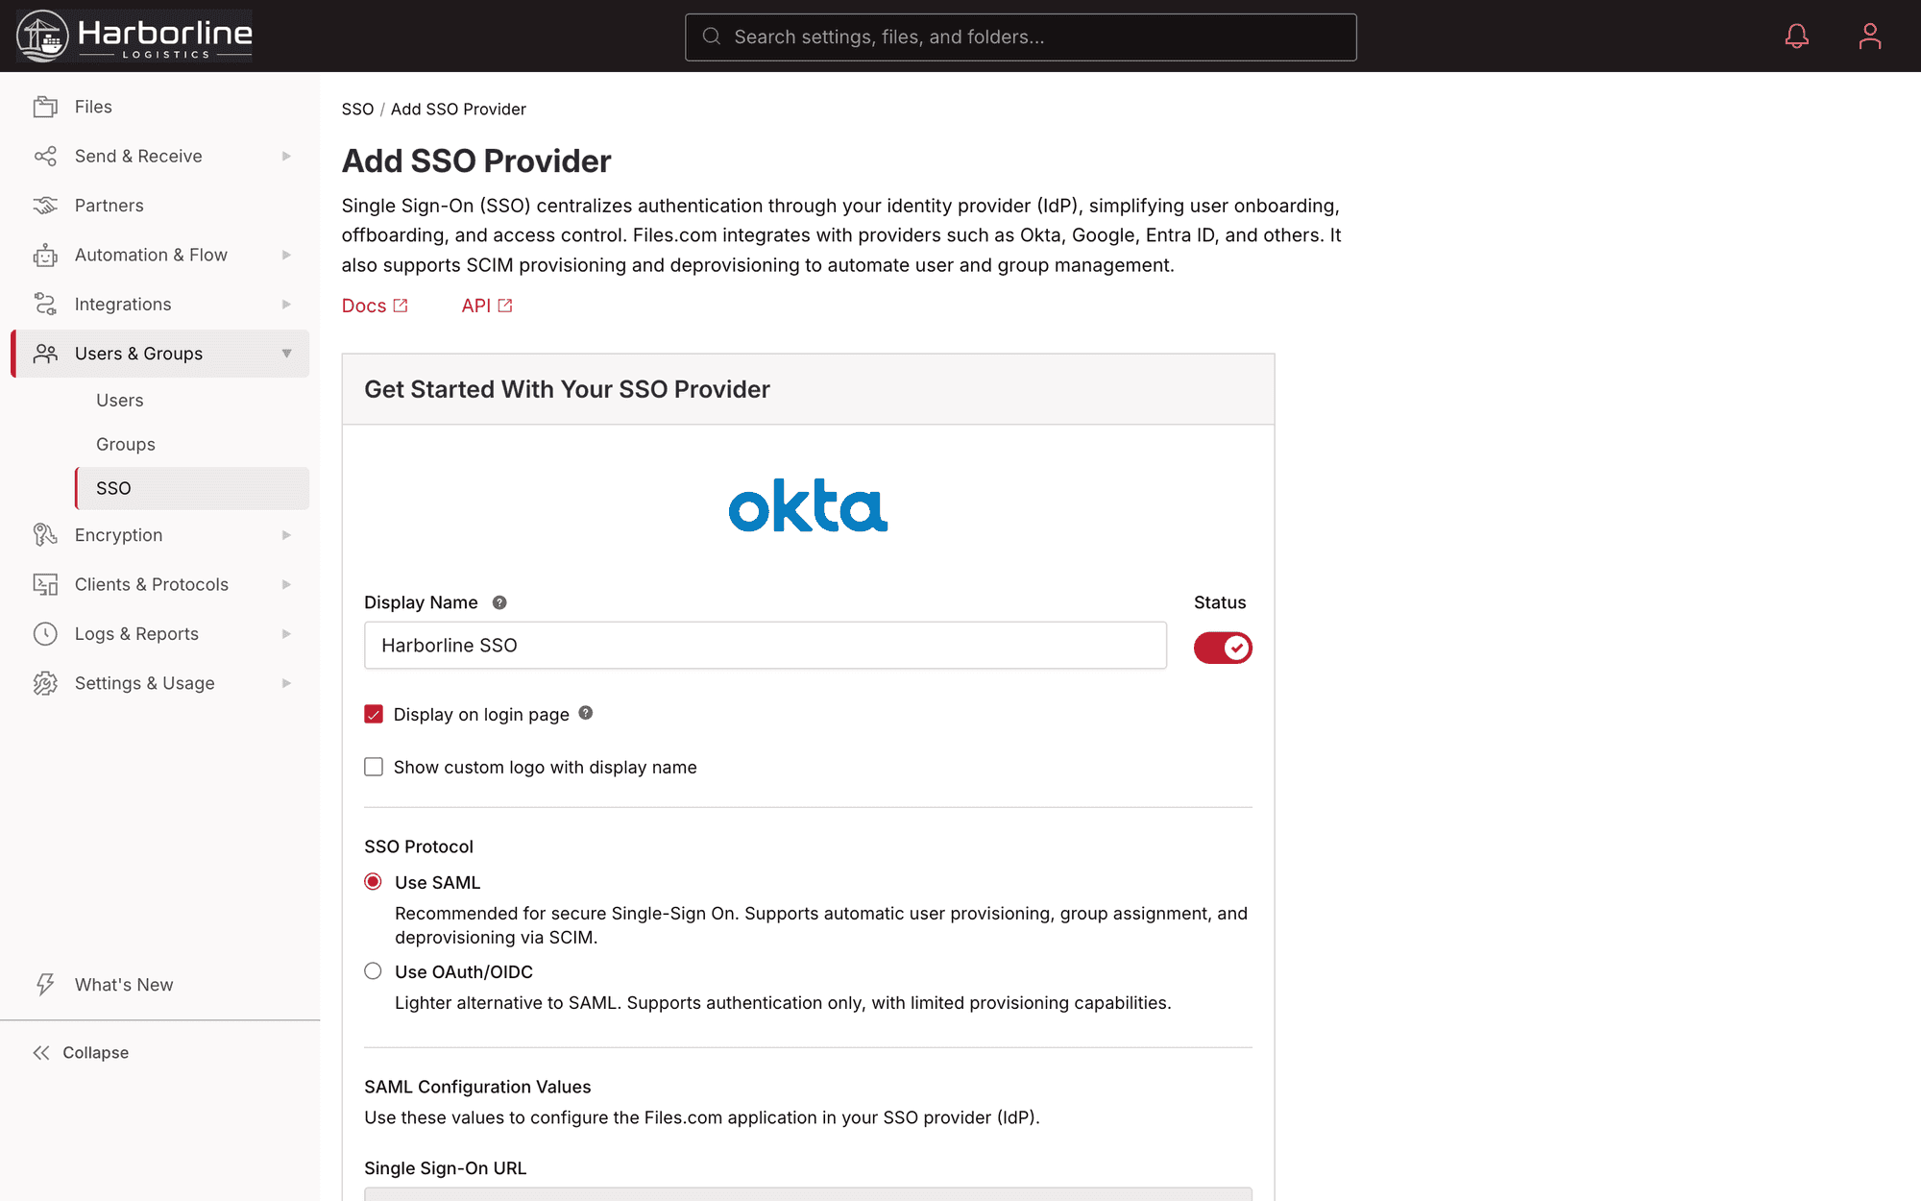1921x1201 pixels.
Task: Click the Okta logo
Action: 808,505
